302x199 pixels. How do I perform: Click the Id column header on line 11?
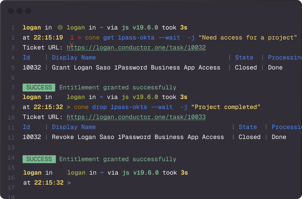point(26,127)
